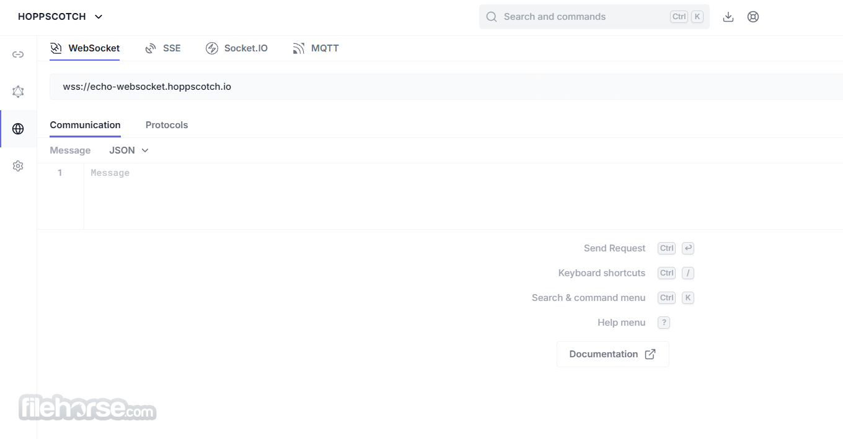The height and width of the screenshot is (439, 843).
Task: Click the WebSocket URL input field
Action: click(446, 87)
